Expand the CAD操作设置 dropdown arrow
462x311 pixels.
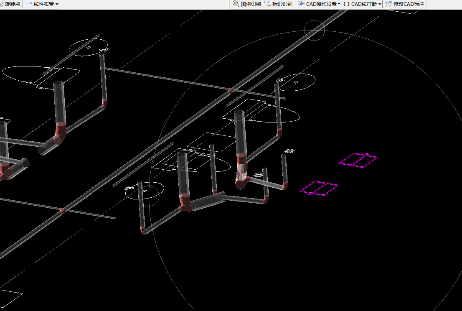coord(339,4)
